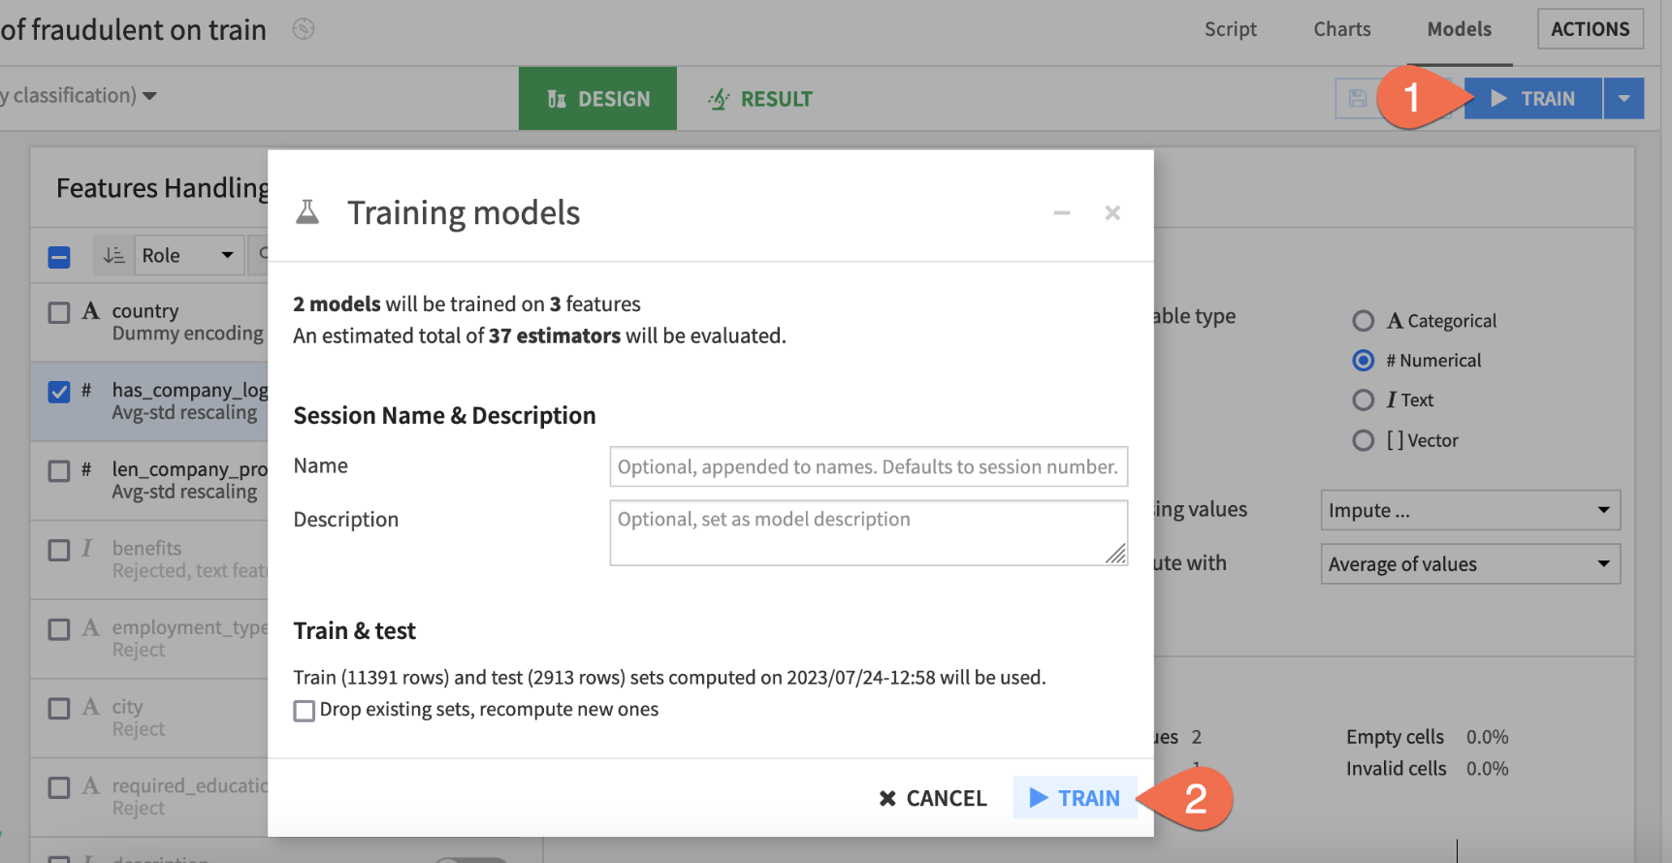Open the Role sort dropdown

point(188,255)
